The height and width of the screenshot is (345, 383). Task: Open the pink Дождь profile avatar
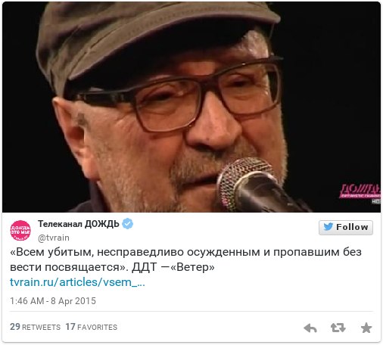click(x=20, y=230)
